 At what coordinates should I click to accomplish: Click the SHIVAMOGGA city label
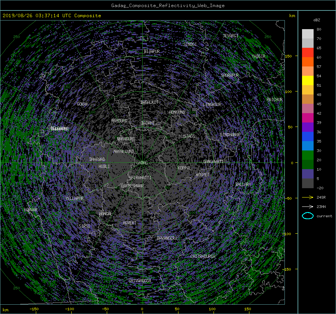(140, 281)
